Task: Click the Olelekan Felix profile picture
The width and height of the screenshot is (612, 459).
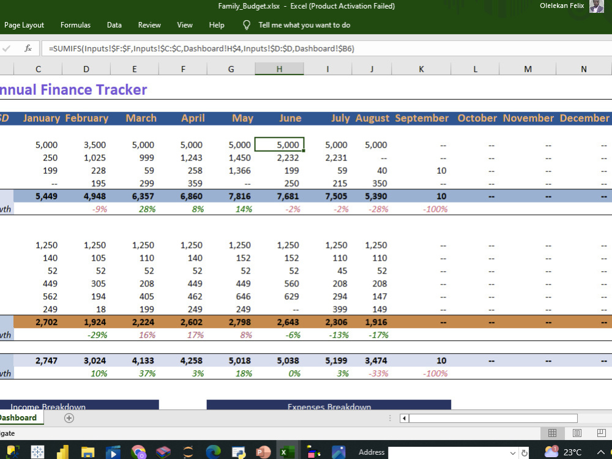Action: coord(596,6)
